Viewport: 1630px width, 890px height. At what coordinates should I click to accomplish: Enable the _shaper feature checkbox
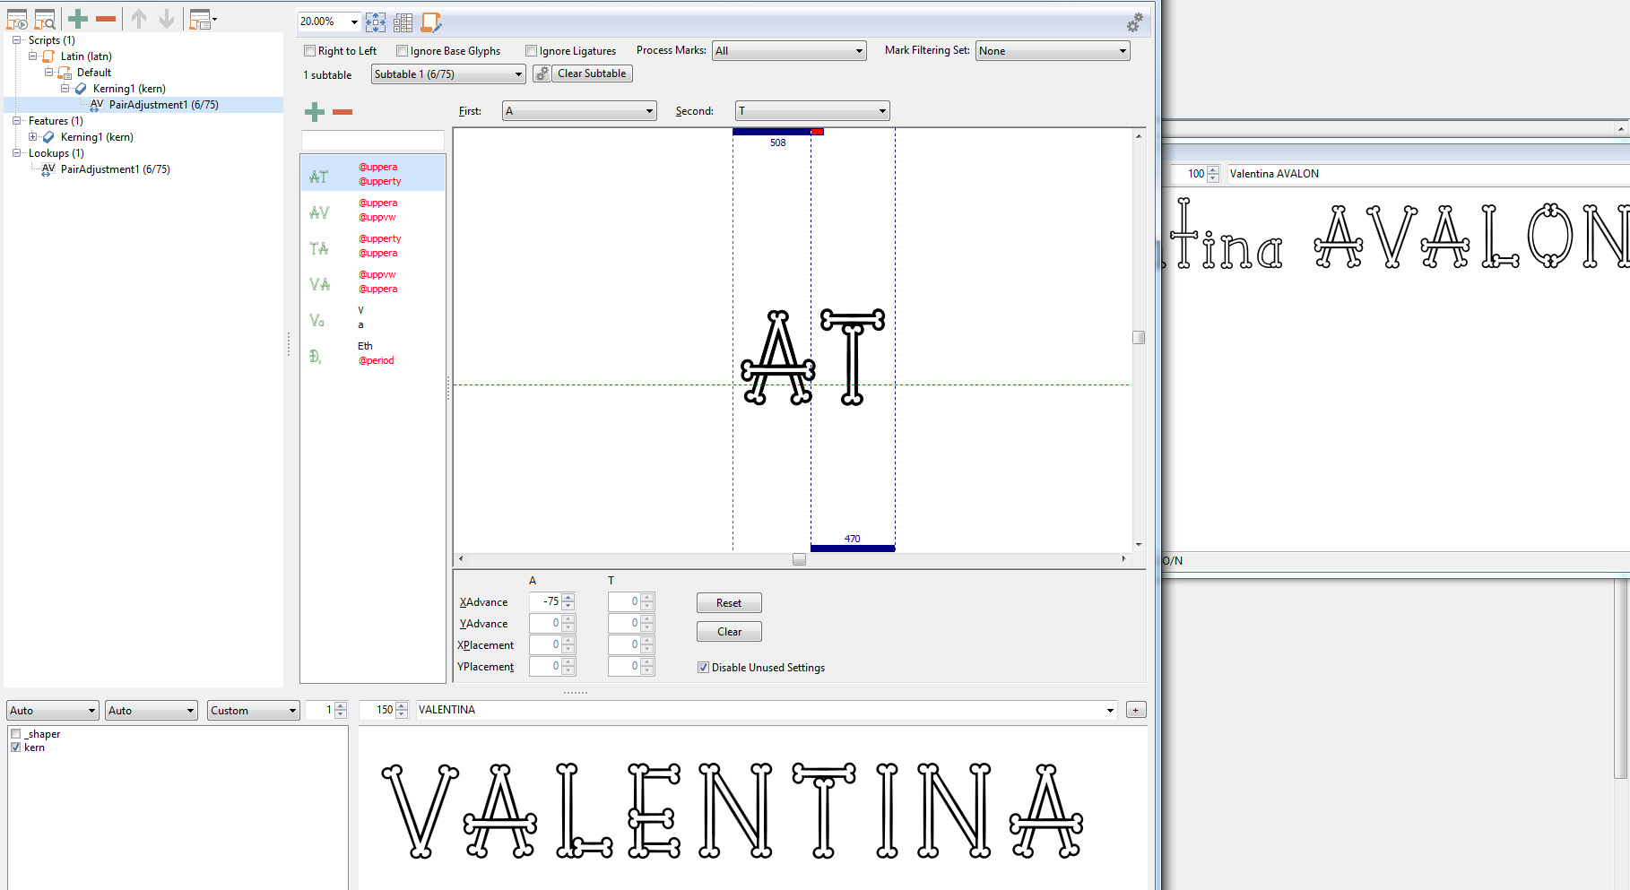pos(15,734)
